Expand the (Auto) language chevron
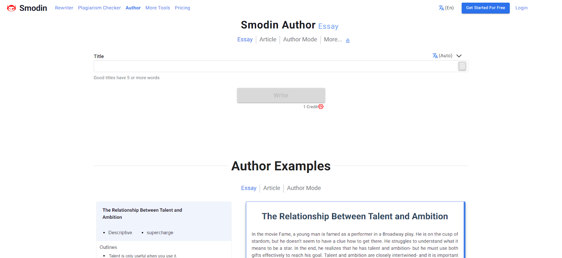Viewport: 562px width, 258px height. click(459, 56)
